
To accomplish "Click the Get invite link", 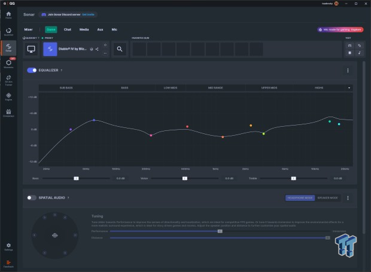I will click(x=88, y=15).
